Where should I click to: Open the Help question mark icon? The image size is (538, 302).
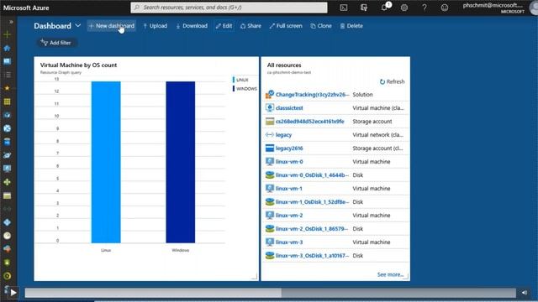coord(425,8)
